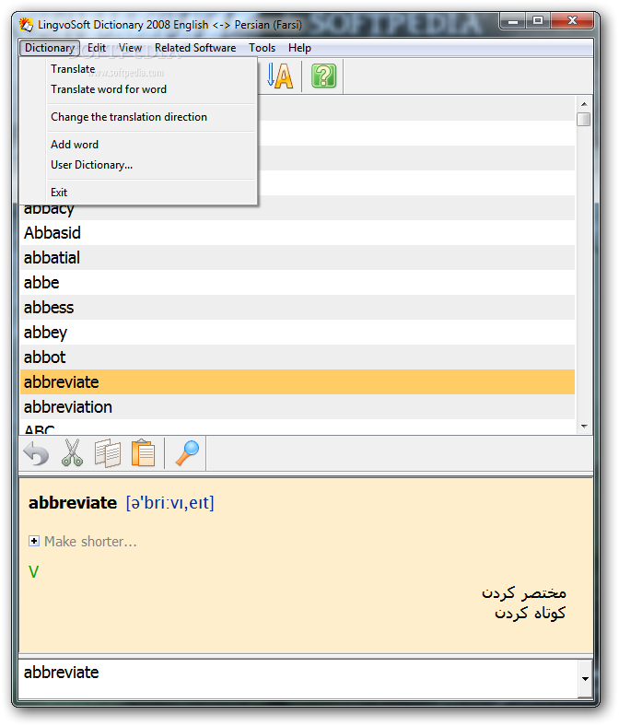Viewport: 619px width, 726px height.
Task: Choose 'Translate word for word'
Action: pos(152,89)
